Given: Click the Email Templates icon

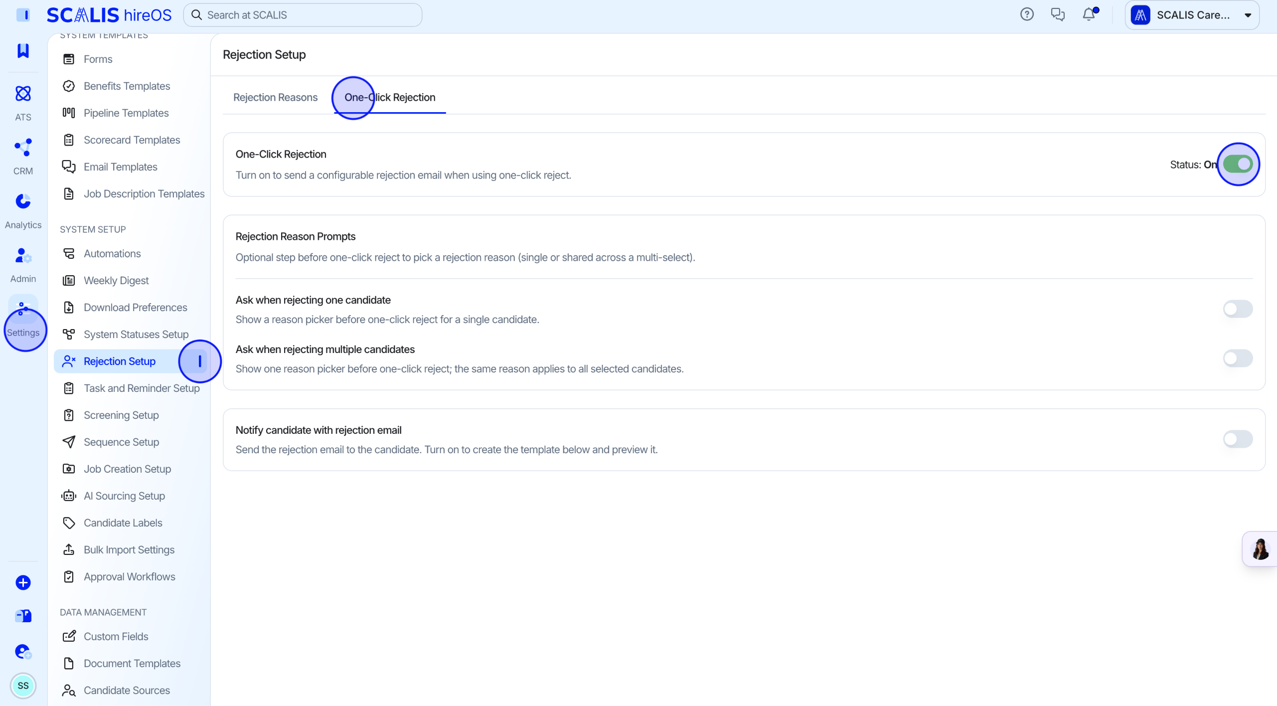Looking at the screenshot, I should pos(69,167).
